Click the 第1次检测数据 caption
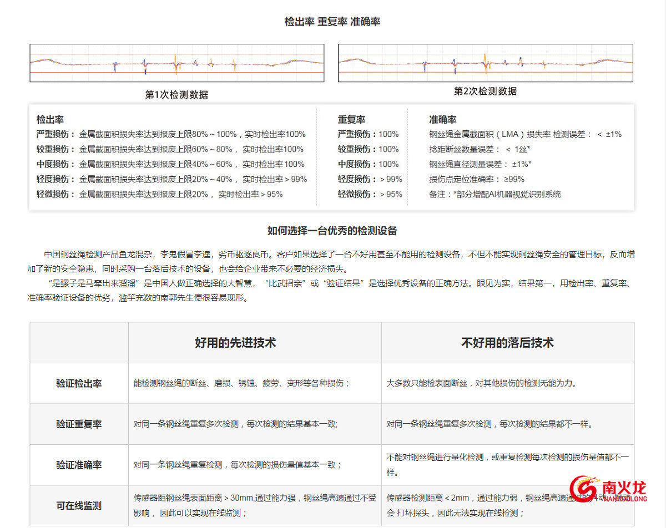The height and width of the screenshot is (528, 666). click(x=176, y=95)
